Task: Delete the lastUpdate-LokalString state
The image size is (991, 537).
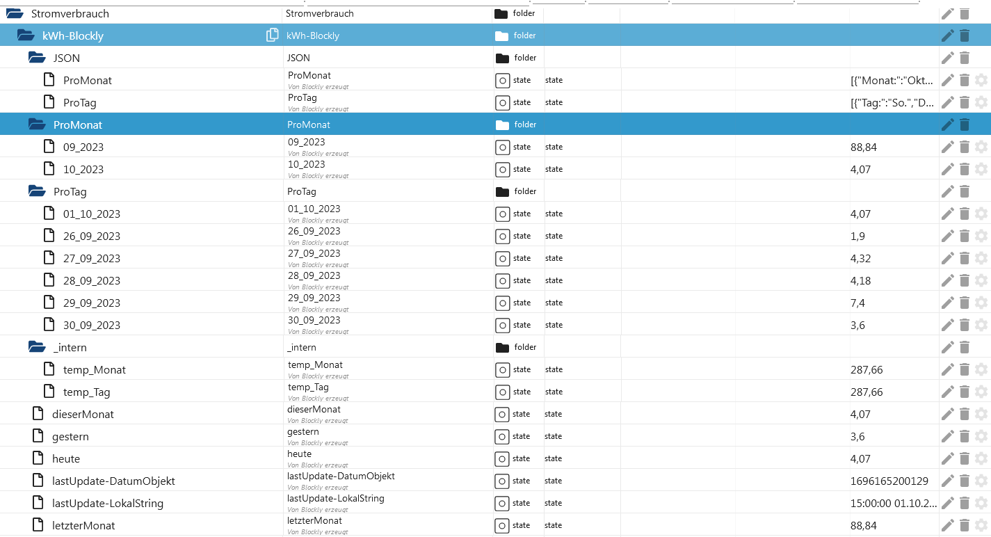Action: click(964, 503)
